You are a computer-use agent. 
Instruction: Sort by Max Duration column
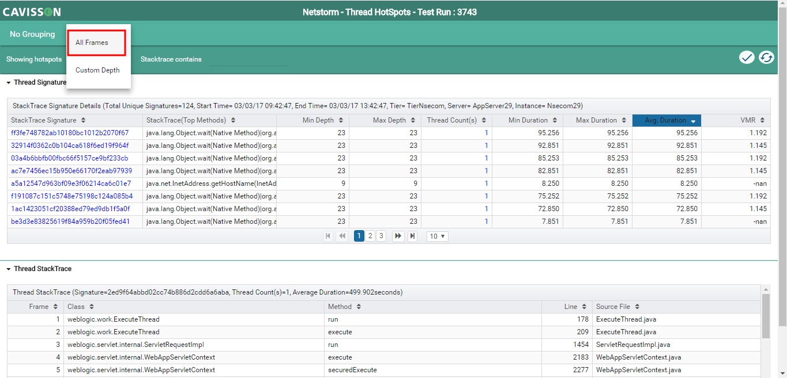click(624, 120)
